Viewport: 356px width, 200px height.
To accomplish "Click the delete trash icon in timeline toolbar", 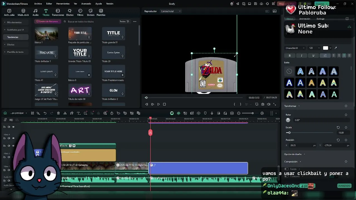I will [58, 113].
